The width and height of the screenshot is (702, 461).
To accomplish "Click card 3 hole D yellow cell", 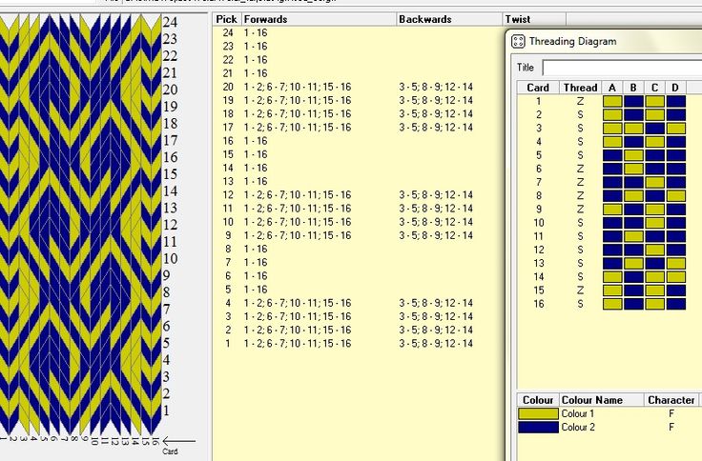I will 676,129.
